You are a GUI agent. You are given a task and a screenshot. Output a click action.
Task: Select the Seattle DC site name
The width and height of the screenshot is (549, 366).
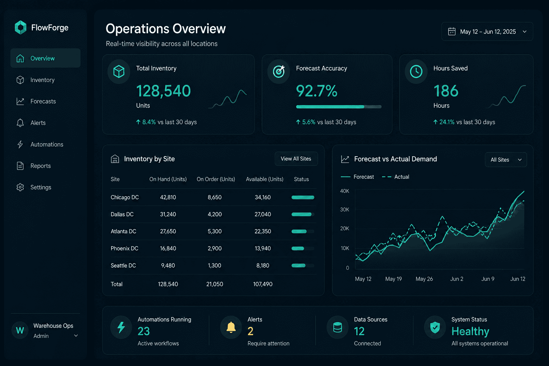pos(123,266)
